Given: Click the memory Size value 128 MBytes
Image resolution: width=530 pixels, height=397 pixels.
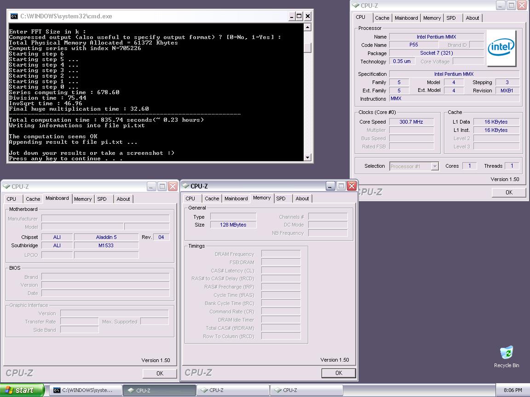Looking at the screenshot, I should click(233, 225).
